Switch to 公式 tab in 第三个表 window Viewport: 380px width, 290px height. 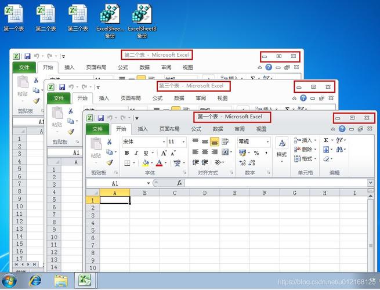pyautogui.click(x=157, y=99)
